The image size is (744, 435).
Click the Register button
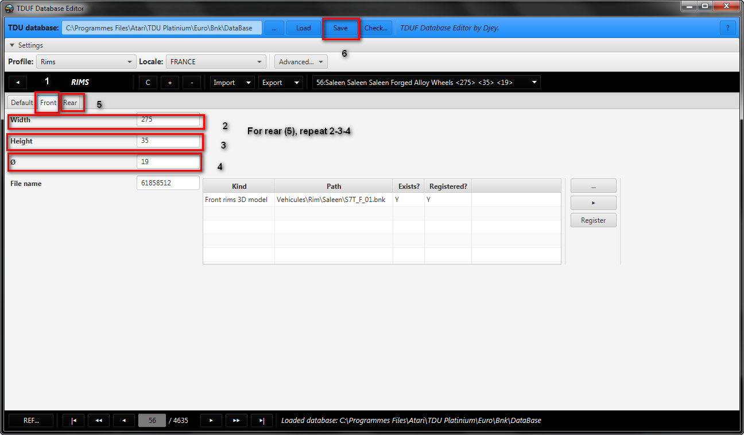[593, 220]
